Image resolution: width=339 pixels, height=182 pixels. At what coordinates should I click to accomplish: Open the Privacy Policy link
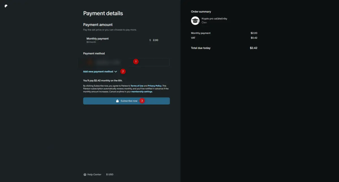(155, 86)
